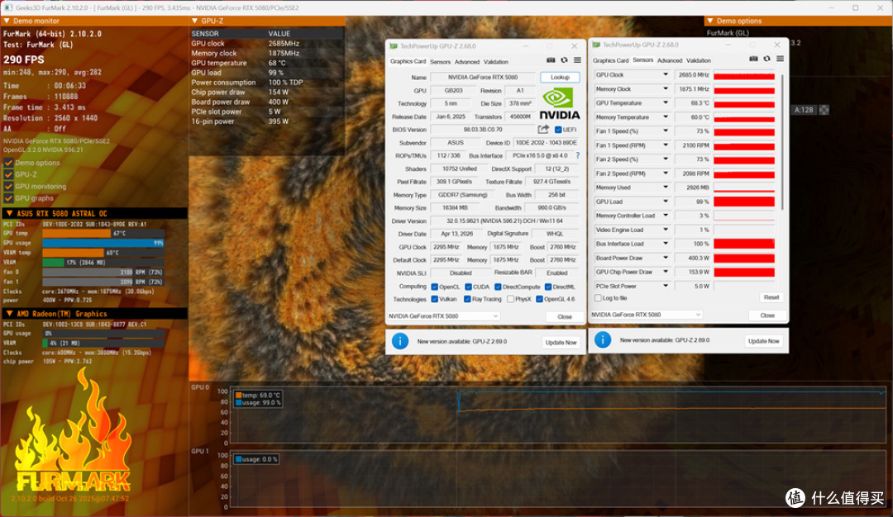This screenshot has width=893, height=517.
Task: Click the Driver Version field in GPU-Z
Action: [x=505, y=221]
